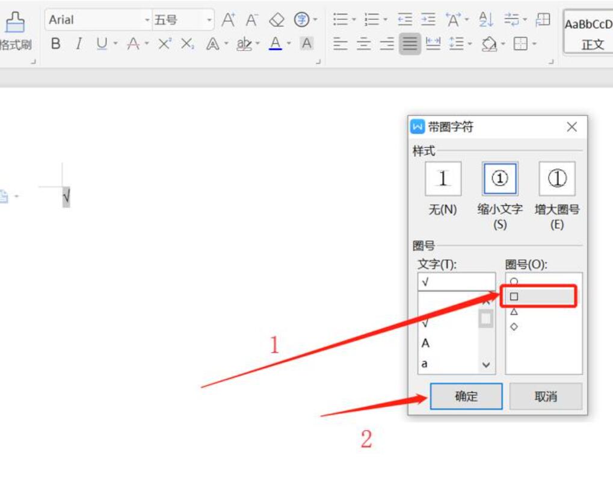Apply the paragraph shading fill color
613x494 pixels.
click(489, 43)
